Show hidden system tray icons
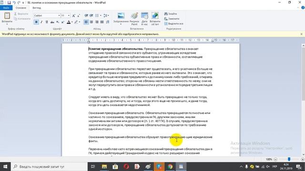This screenshot has height=171, width=305. pyautogui.click(x=241, y=167)
